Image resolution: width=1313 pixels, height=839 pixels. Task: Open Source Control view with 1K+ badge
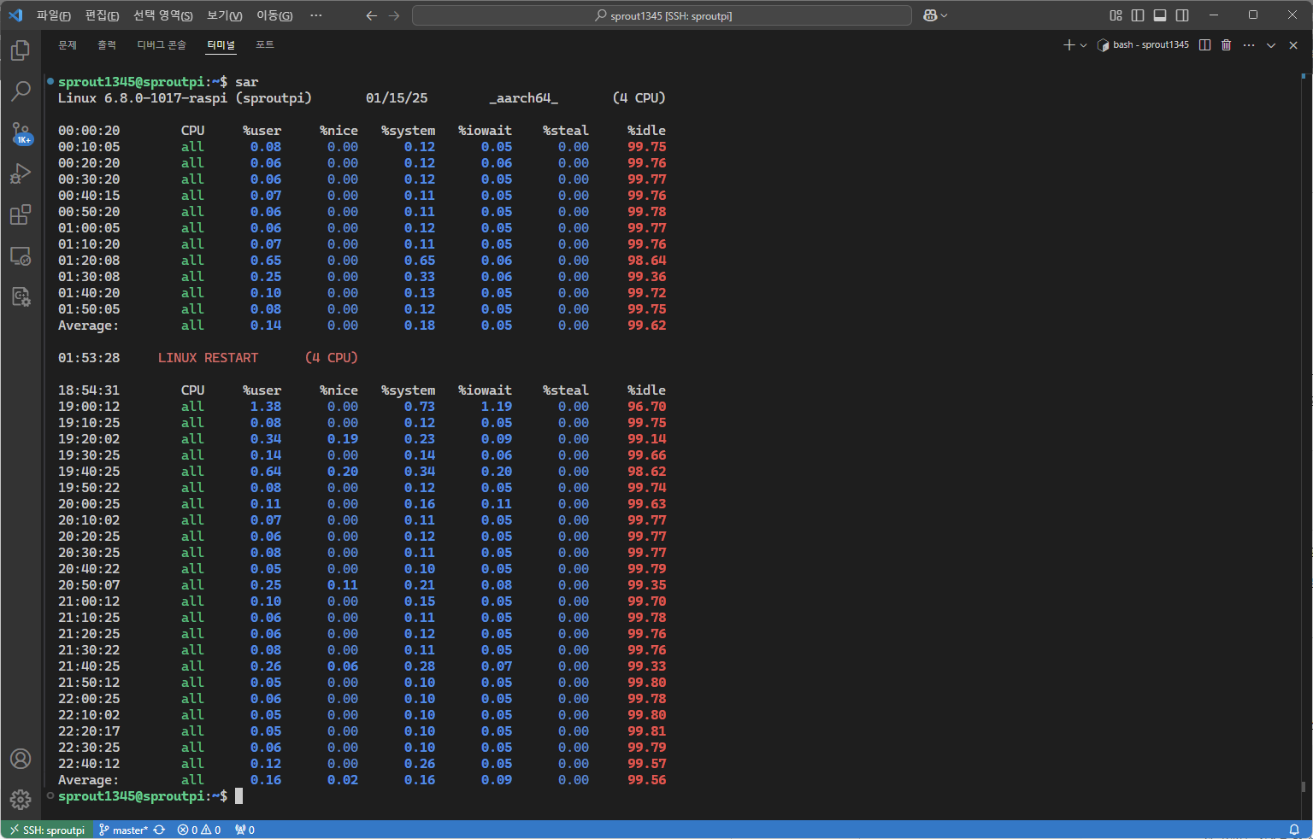(21, 132)
